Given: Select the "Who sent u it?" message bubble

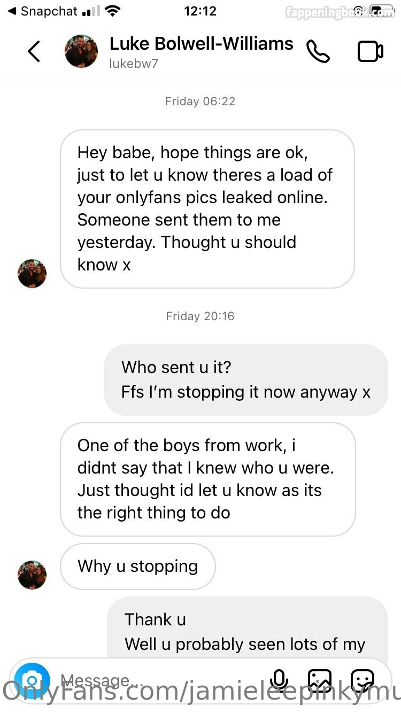Looking at the screenshot, I should tap(245, 379).
